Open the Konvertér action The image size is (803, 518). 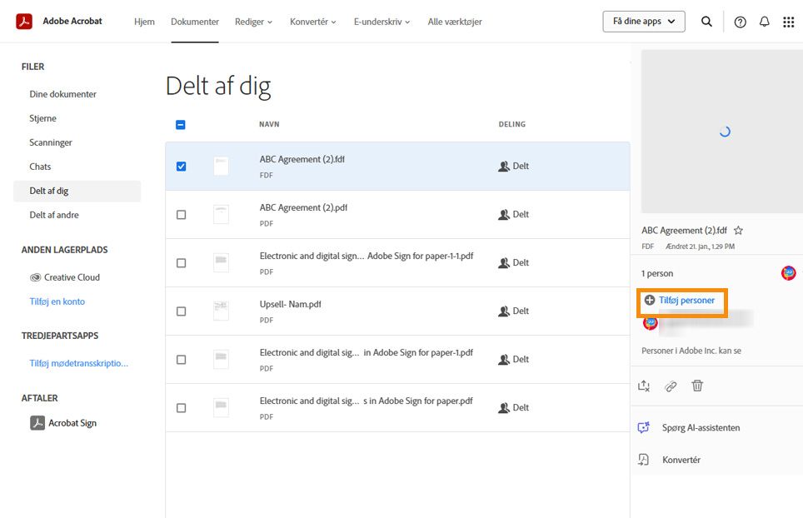point(680,459)
